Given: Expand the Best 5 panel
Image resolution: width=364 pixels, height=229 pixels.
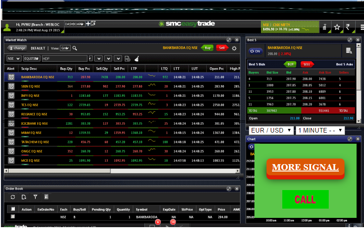Looking at the screenshot, I should pos(350,40).
